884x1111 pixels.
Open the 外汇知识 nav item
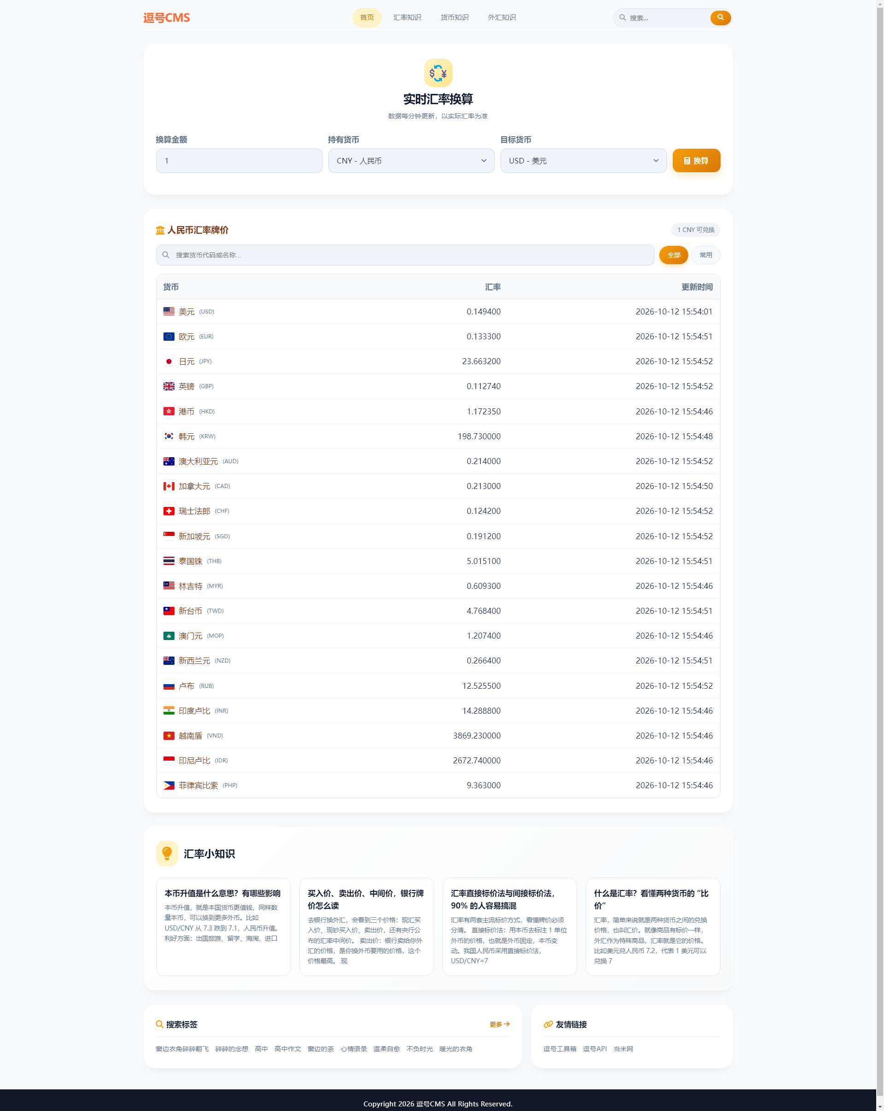coord(502,17)
